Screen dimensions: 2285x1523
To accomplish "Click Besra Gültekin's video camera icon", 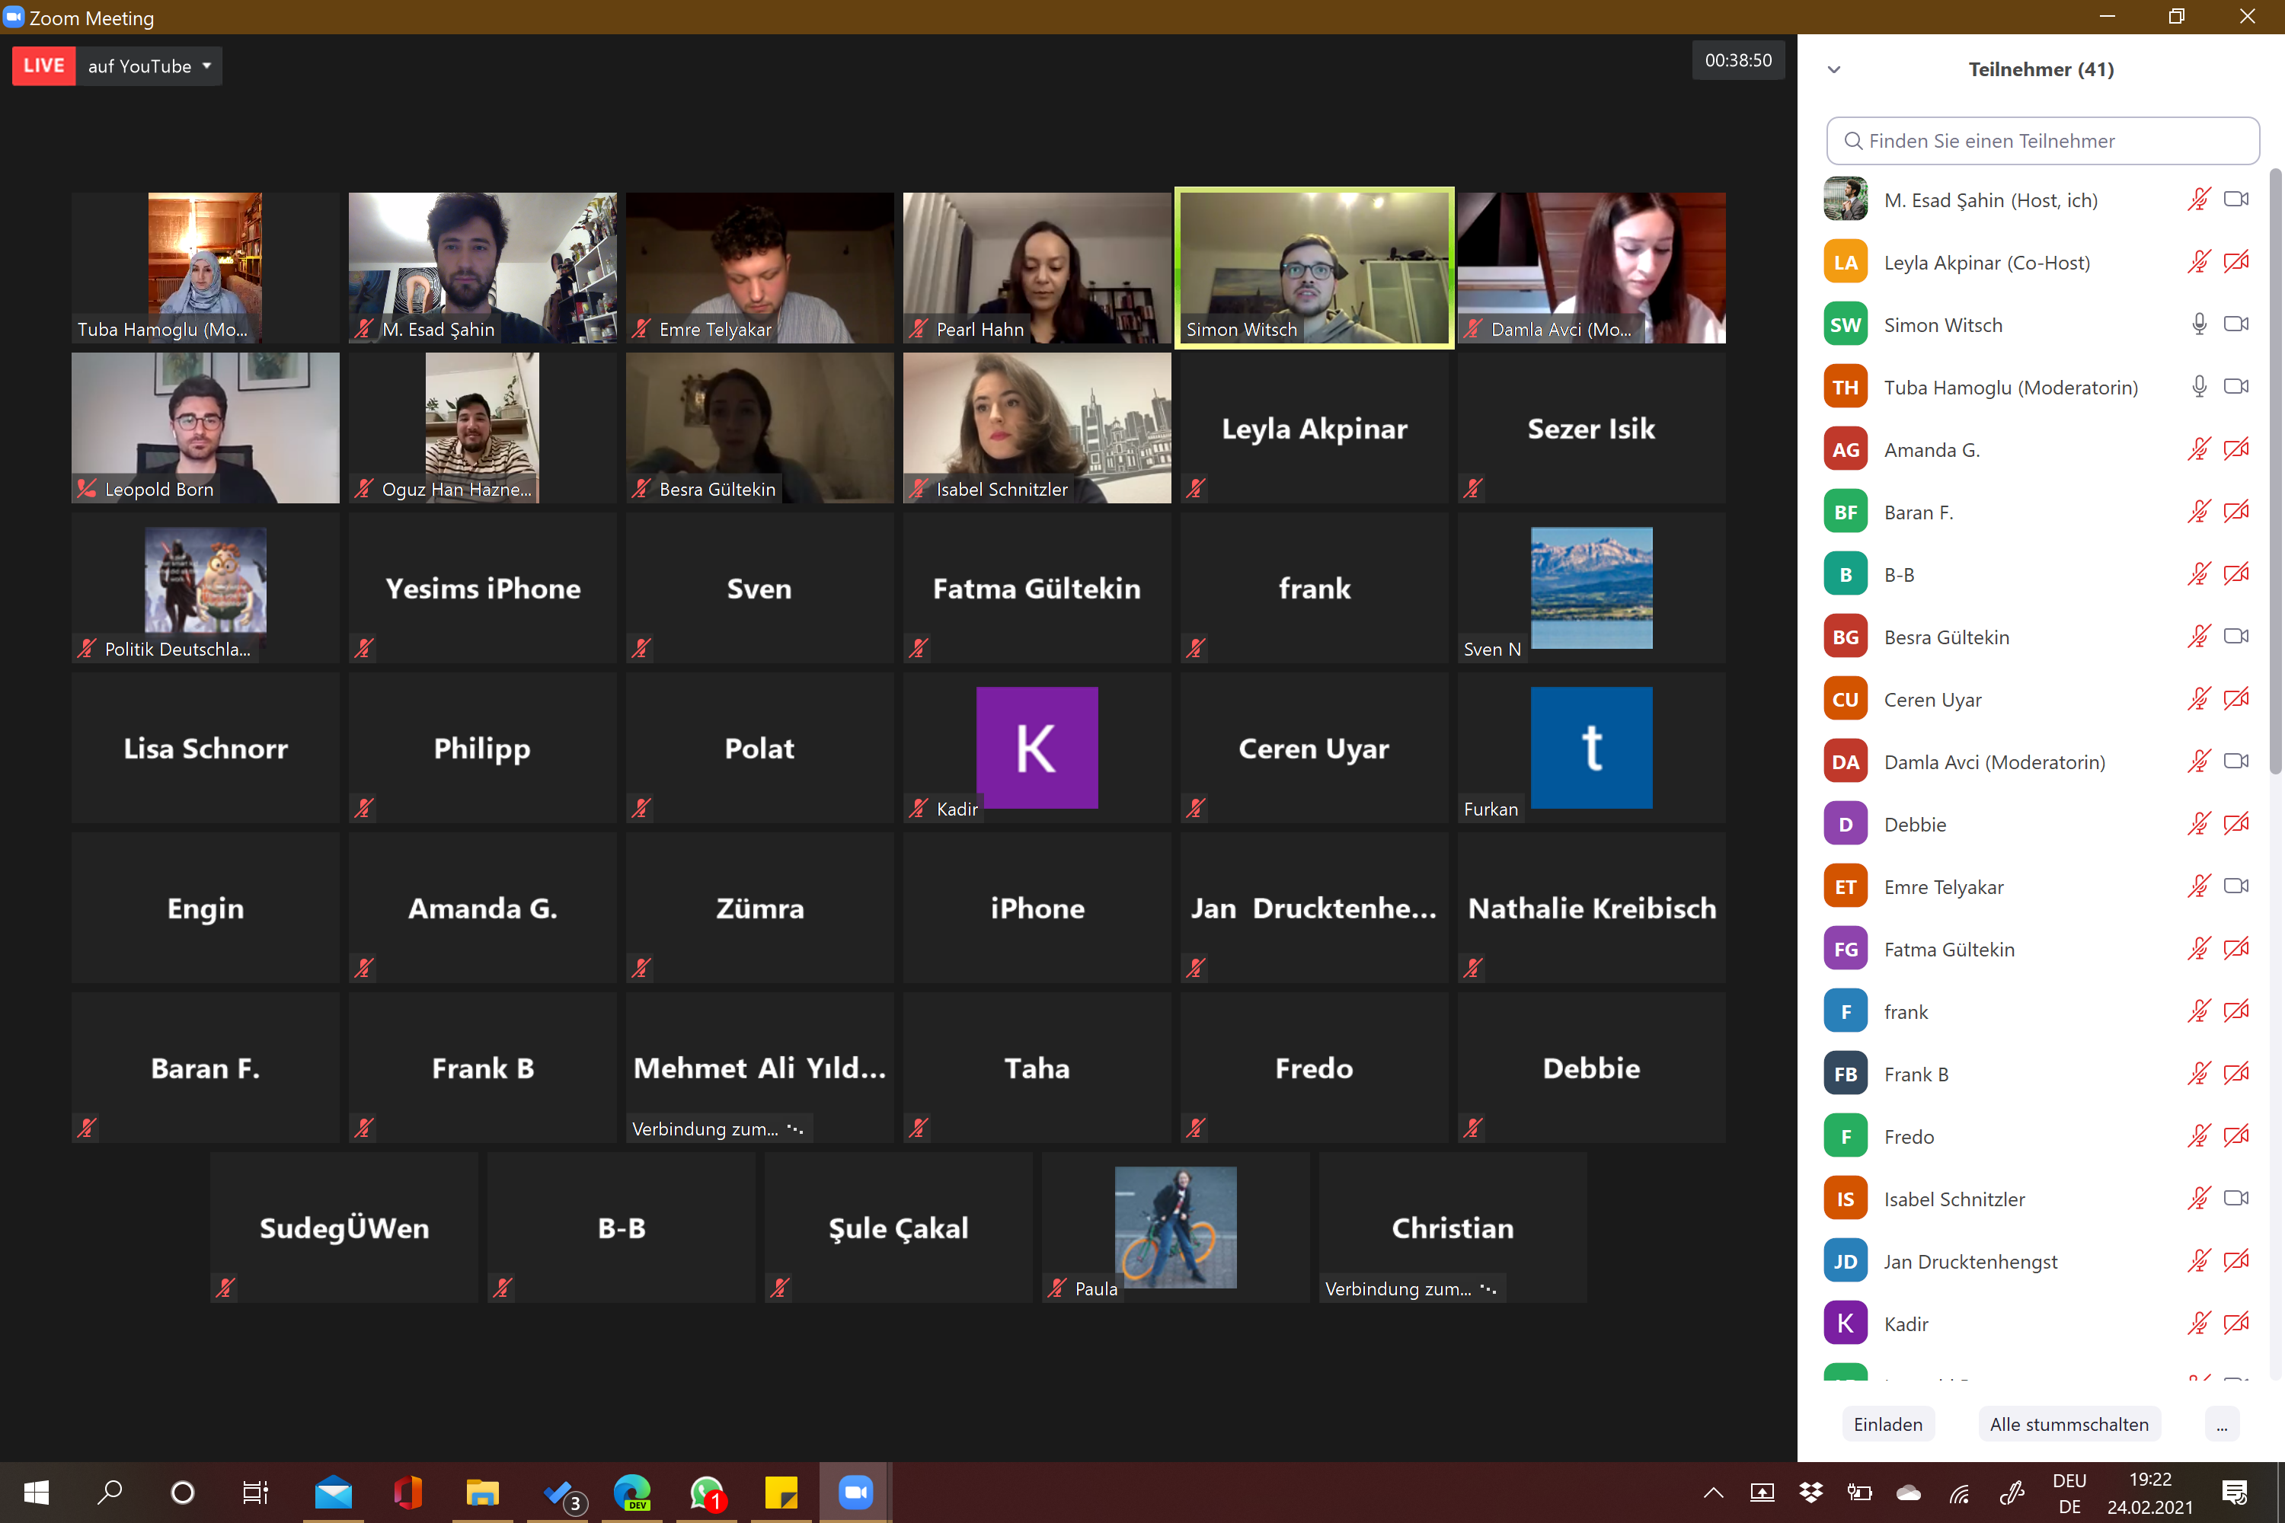I will click(x=2235, y=636).
